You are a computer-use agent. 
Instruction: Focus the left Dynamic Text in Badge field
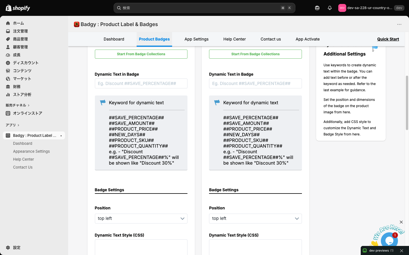click(x=141, y=84)
